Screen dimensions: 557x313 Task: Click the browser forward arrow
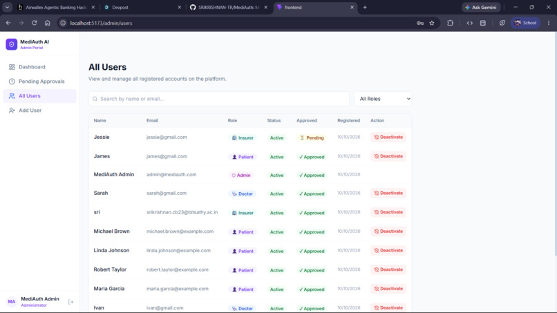[21, 23]
